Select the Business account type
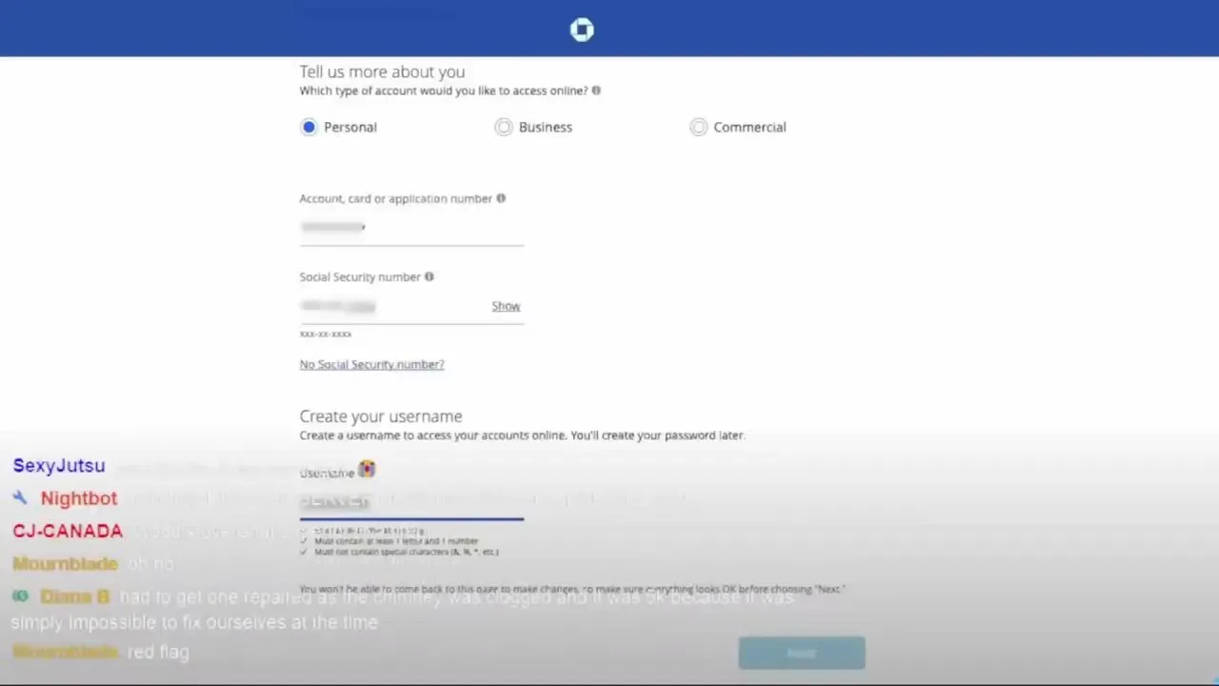 click(x=504, y=127)
